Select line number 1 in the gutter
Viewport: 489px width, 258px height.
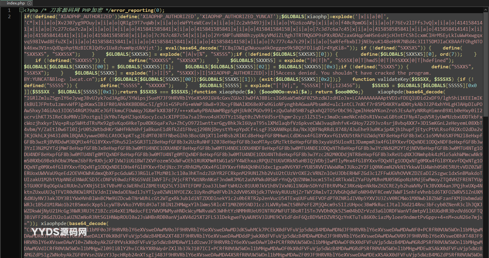tap(9, 10)
